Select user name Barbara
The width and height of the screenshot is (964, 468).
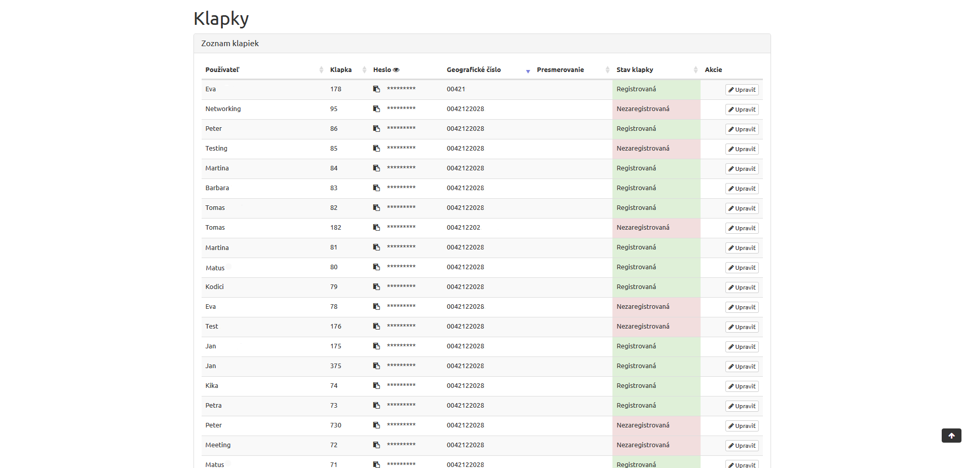(217, 188)
